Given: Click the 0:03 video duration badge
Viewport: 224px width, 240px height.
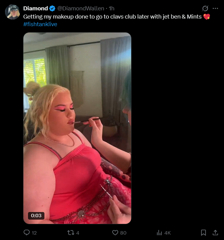Looking at the screenshot, I should 36,215.
